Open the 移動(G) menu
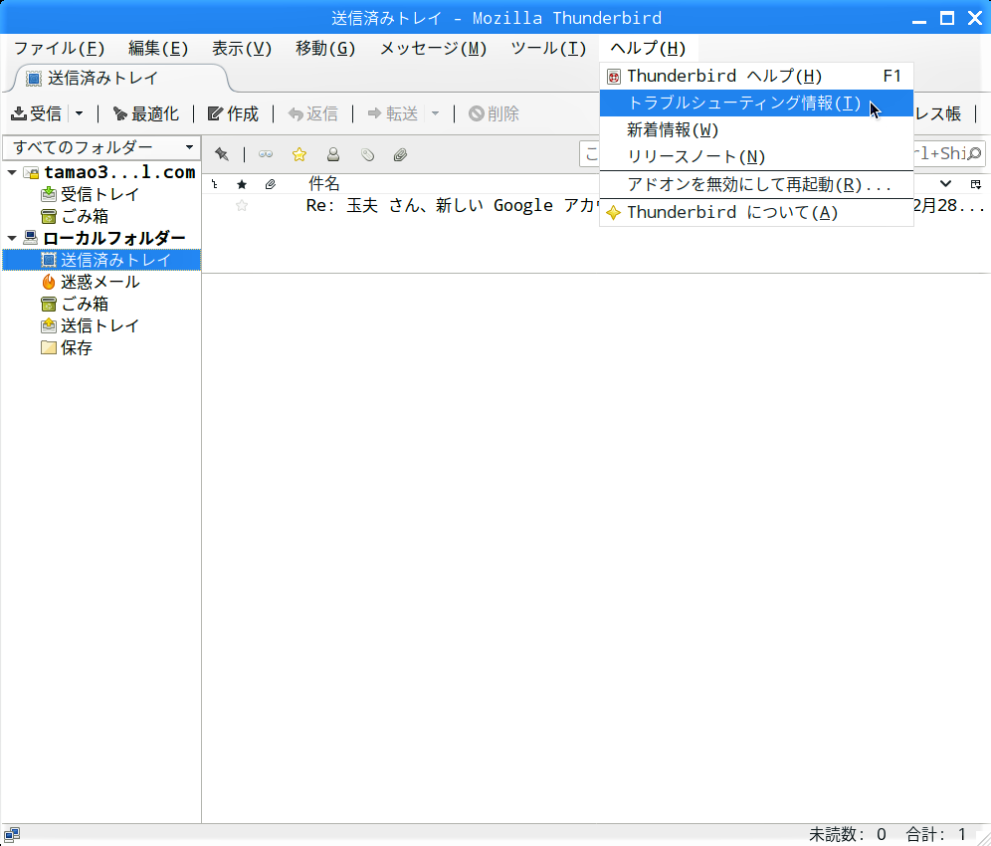This screenshot has height=846, width=991. (325, 48)
